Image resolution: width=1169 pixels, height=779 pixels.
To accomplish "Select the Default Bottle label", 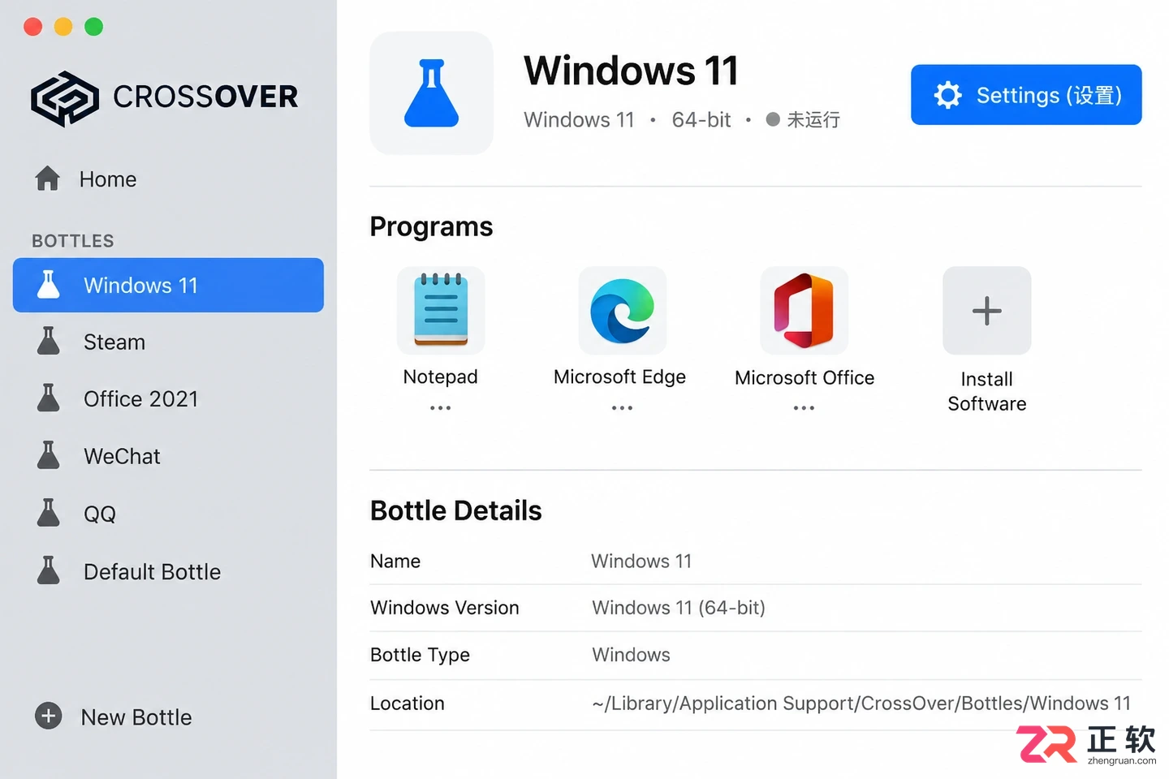I will [153, 572].
